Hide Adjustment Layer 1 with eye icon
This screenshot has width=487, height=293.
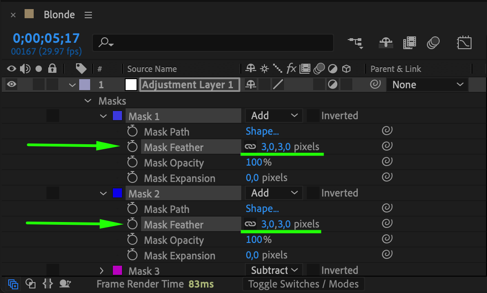(11, 85)
